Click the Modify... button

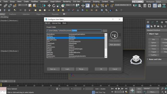[115, 35]
